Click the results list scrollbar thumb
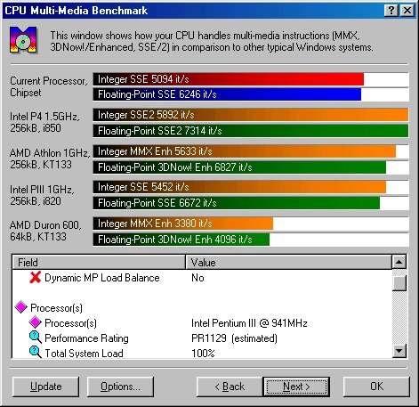This screenshot has height=407, width=419. [x=399, y=282]
